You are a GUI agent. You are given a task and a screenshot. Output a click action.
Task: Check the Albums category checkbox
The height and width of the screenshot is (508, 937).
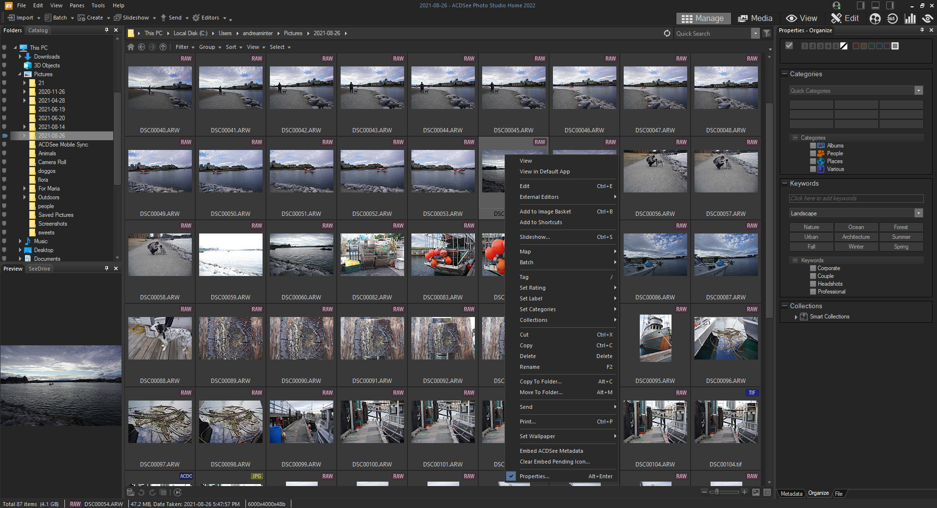(x=813, y=146)
